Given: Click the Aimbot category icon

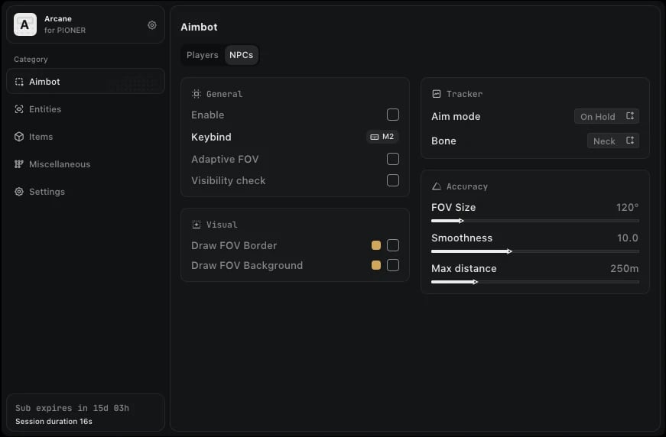Looking at the screenshot, I should [19, 82].
